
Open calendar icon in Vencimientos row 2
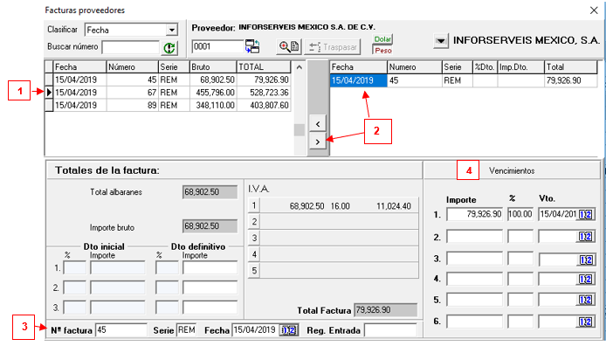click(x=585, y=236)
